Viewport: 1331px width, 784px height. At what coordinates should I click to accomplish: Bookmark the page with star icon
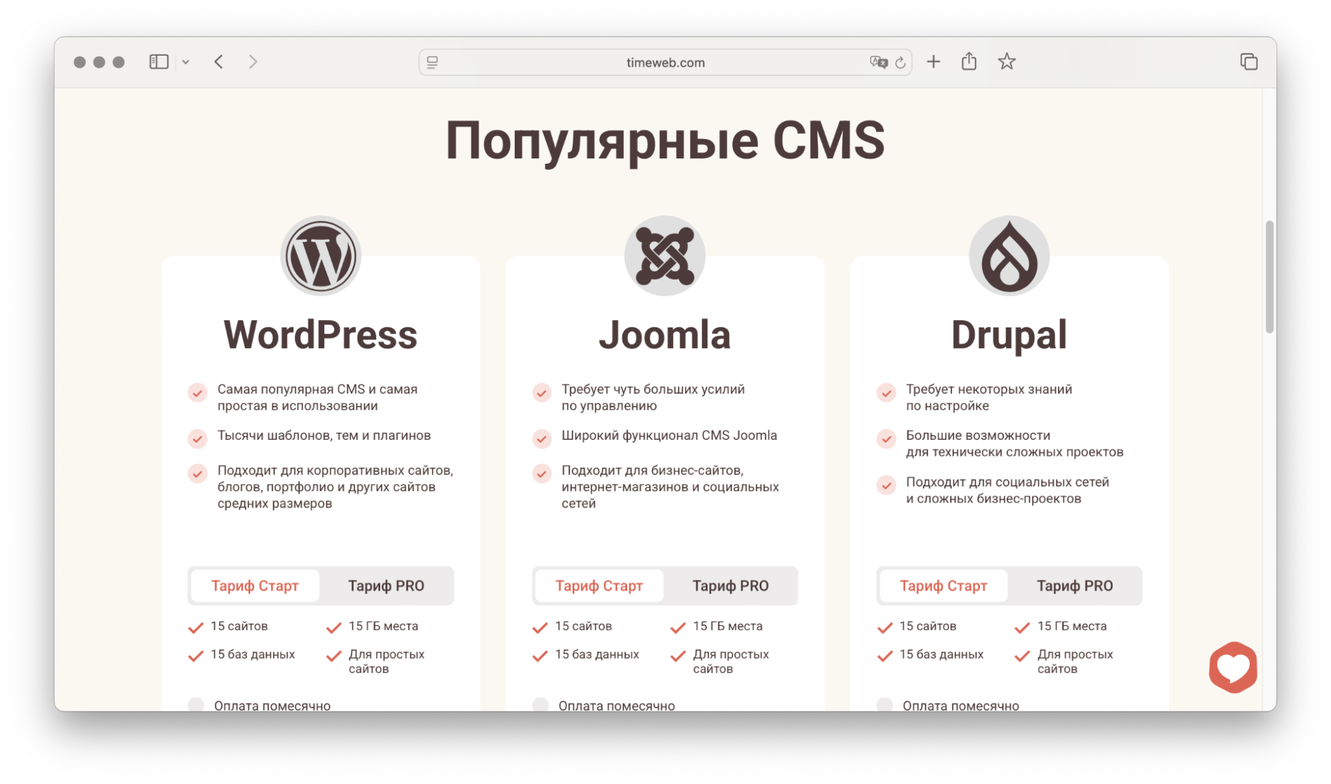(1007, 62)
